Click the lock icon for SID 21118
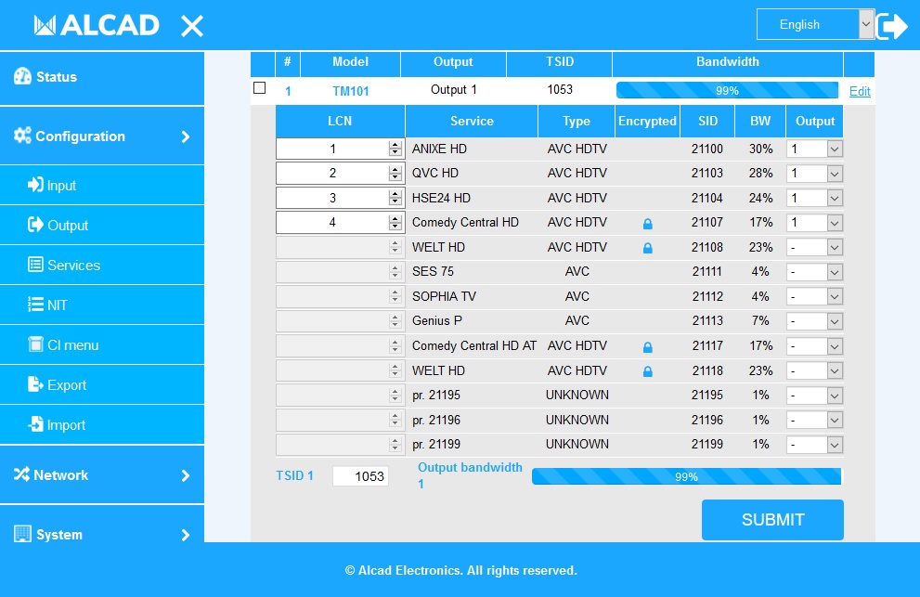The height and width of the screenshot is (597, 920). (x=648, y=371)
